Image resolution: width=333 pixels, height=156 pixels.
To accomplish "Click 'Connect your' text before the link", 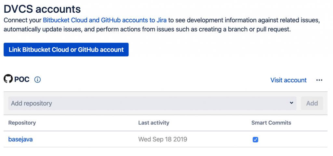I will 23,20.
